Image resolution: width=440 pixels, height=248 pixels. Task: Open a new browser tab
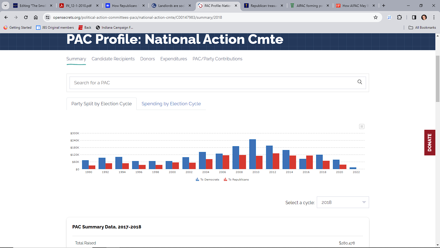click(x=384, y=6)
